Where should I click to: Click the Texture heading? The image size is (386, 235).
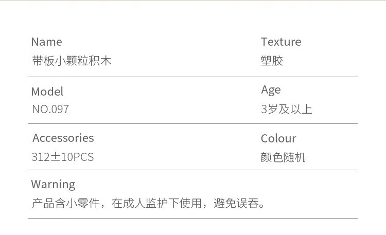click(281, 42)
